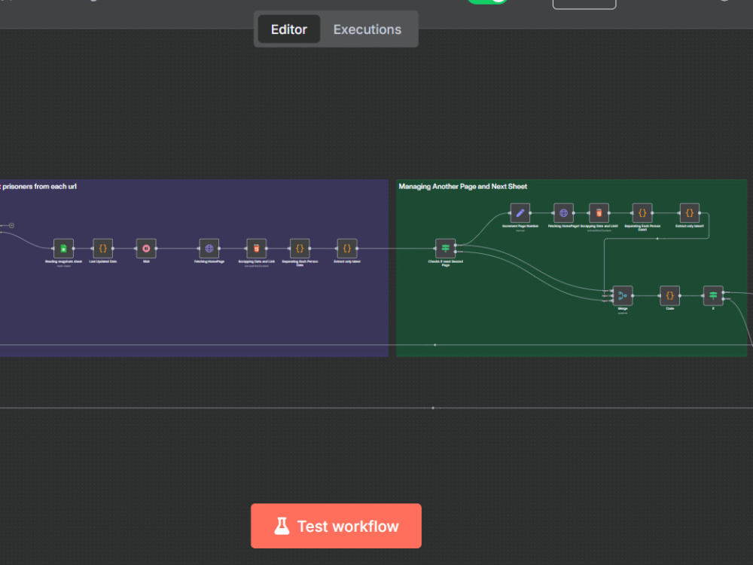Open the Merge node
753x565 pixels.
coord(623,295)
